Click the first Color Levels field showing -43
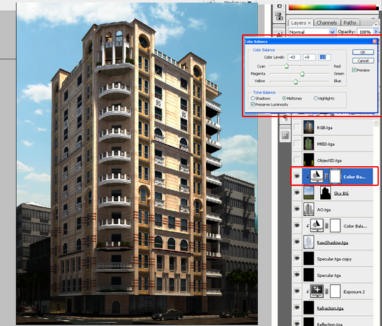Viewport: 382px width, 326px height. (294, 57)
